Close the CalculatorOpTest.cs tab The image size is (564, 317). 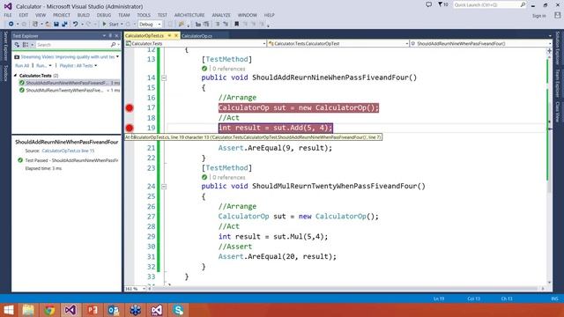(x=176, y=35)
